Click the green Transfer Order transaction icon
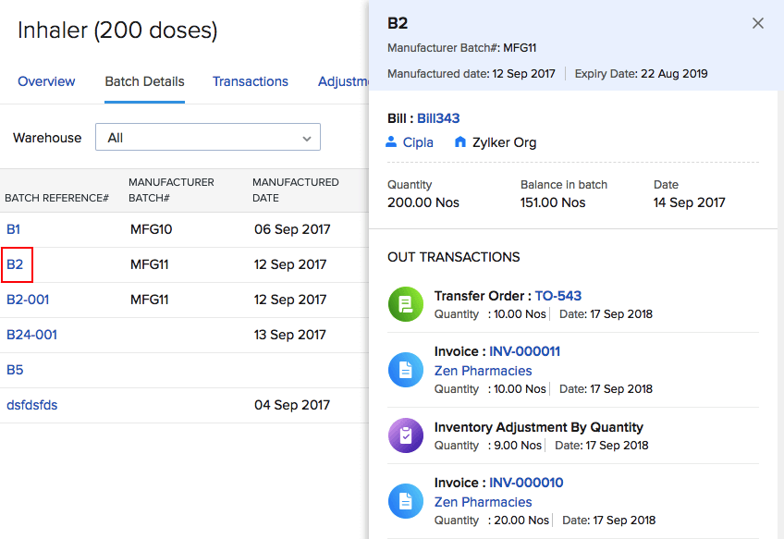Screen dimensions: 784x539 coord(404,303)
